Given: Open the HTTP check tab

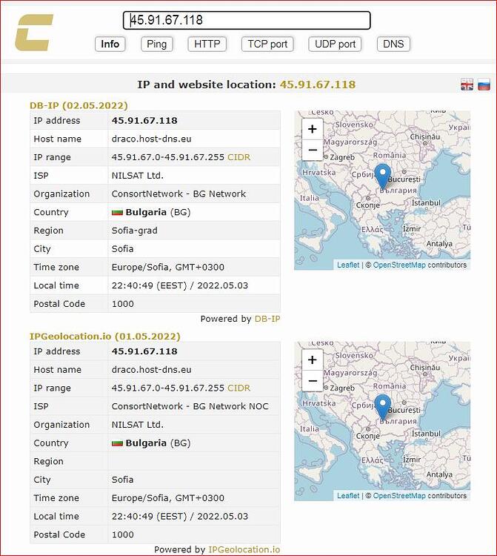Looking at the screenshot, I should 207,44.
